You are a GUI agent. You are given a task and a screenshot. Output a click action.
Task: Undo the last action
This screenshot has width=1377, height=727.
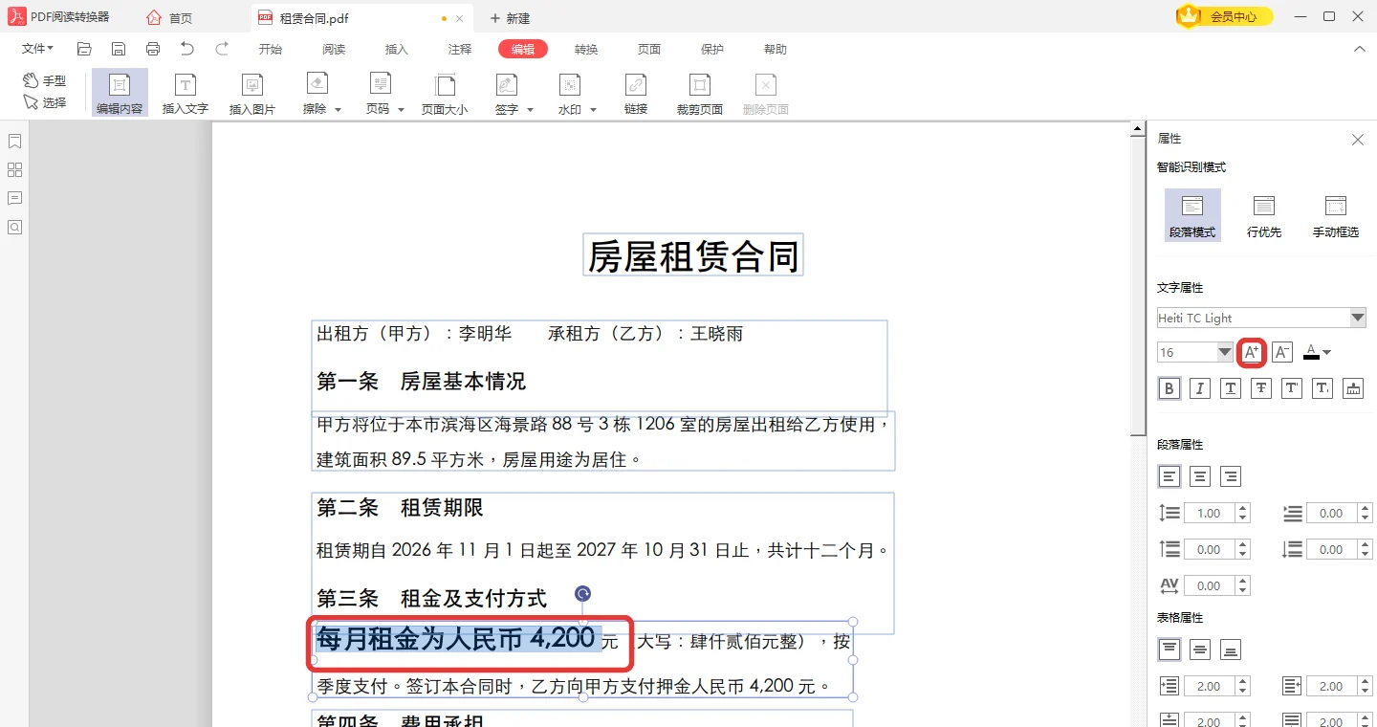click(x=187, y=49)
